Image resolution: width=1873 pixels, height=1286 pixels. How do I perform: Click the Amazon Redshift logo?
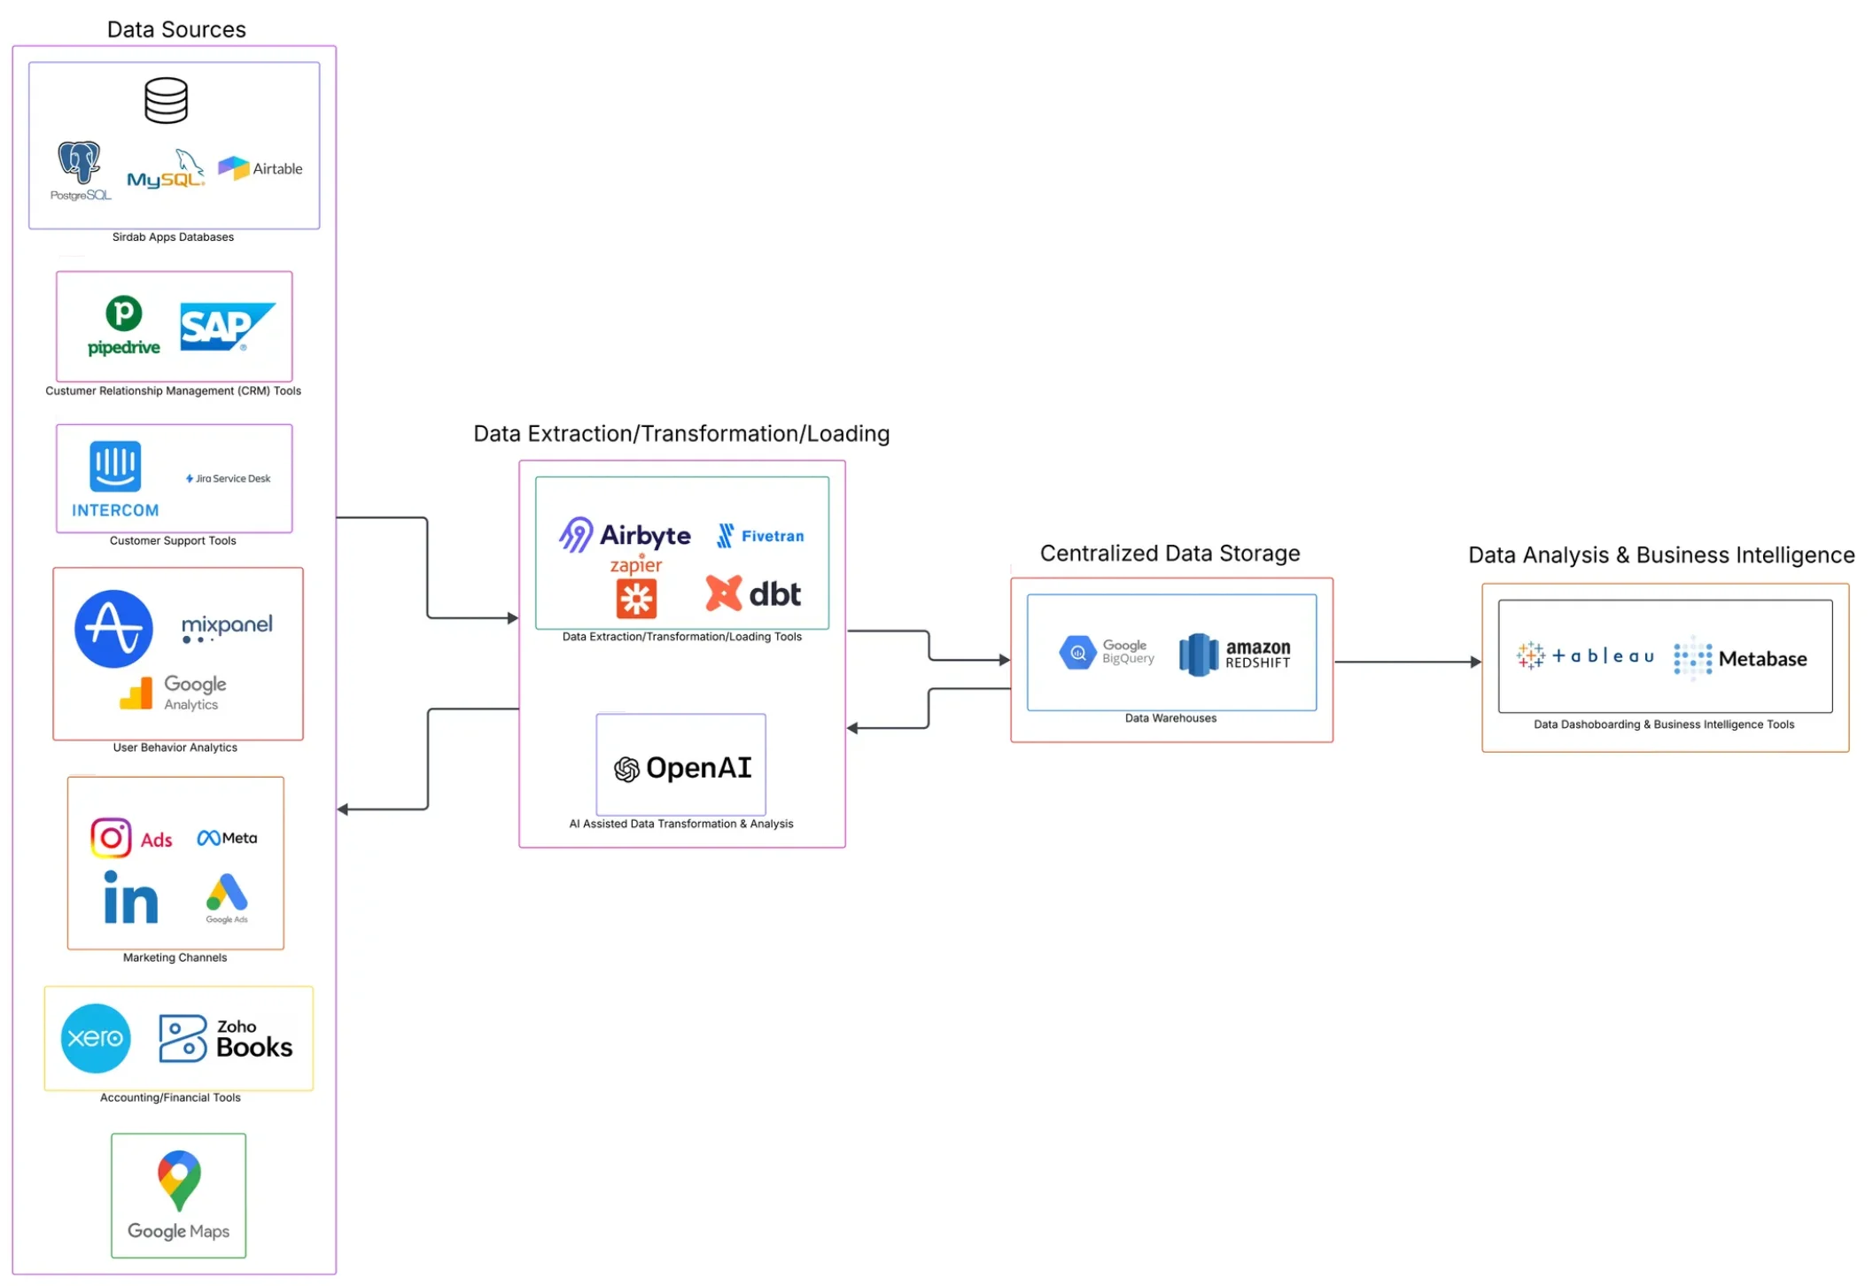tap(1235, 655)
